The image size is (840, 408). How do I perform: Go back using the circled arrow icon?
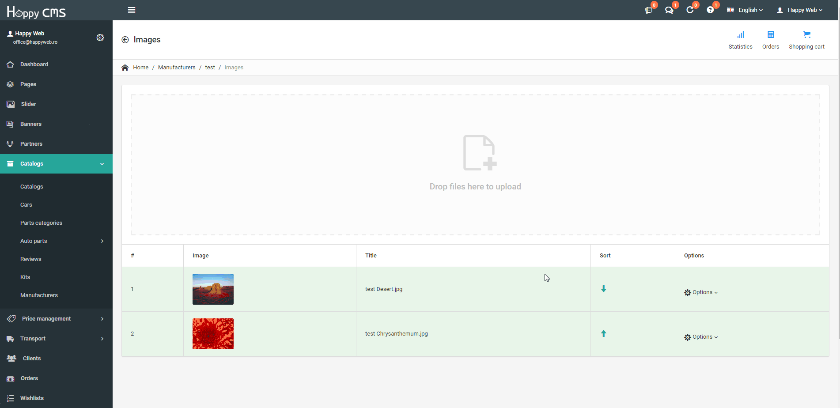coord(125,40)
